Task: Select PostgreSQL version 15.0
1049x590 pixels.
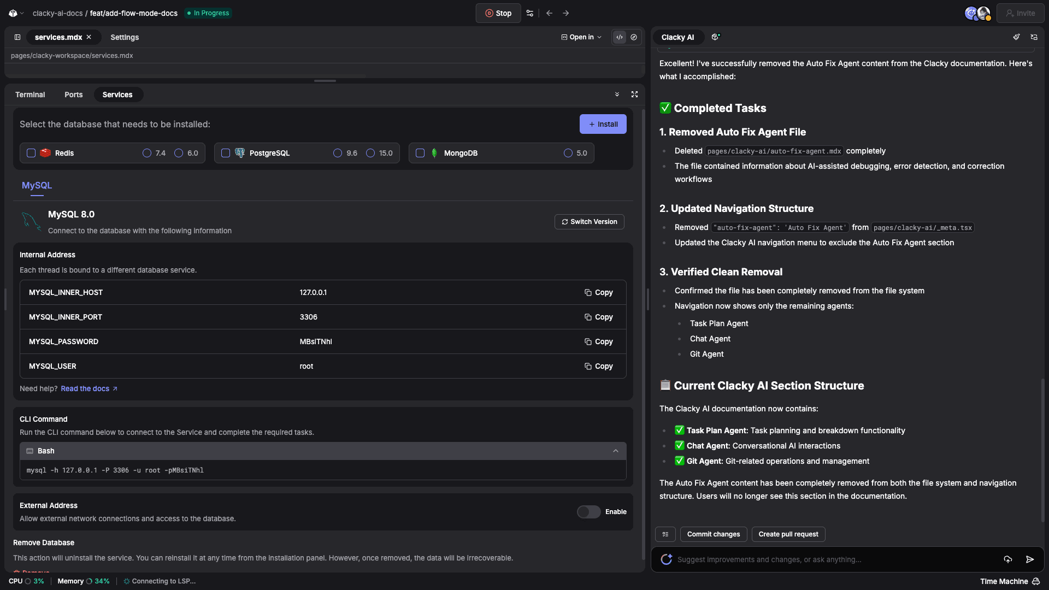Action: point(370,153)
